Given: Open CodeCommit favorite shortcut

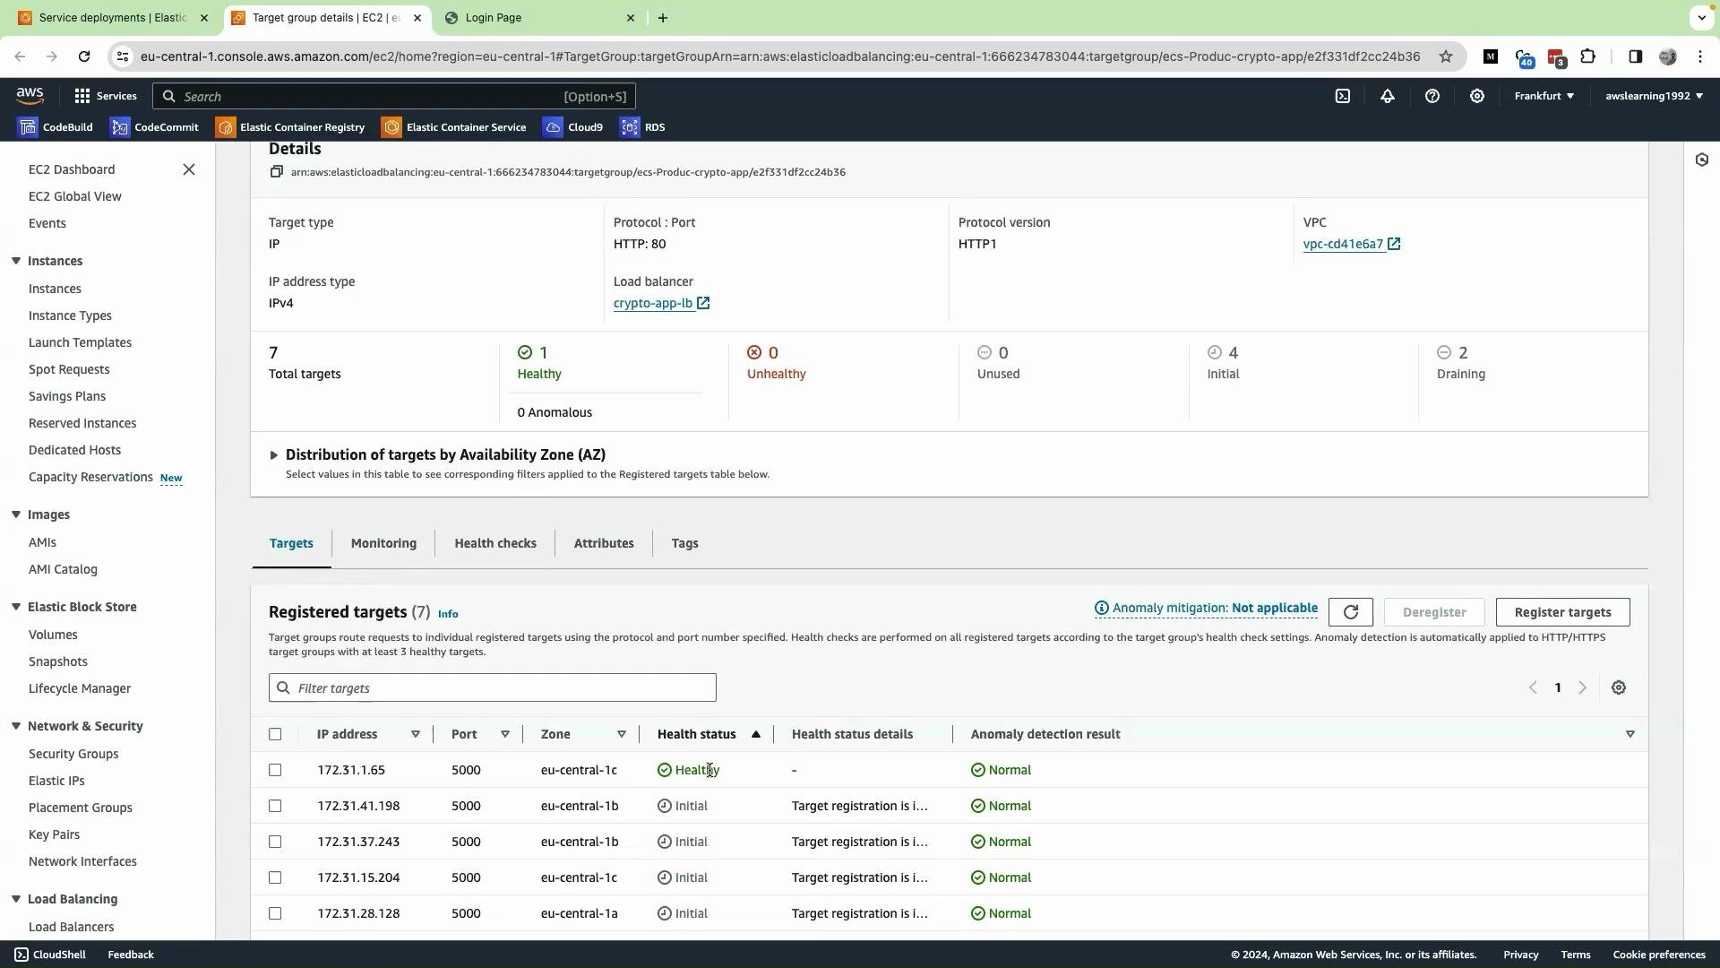Looking at the screenshot, I should tap(154, 127).
